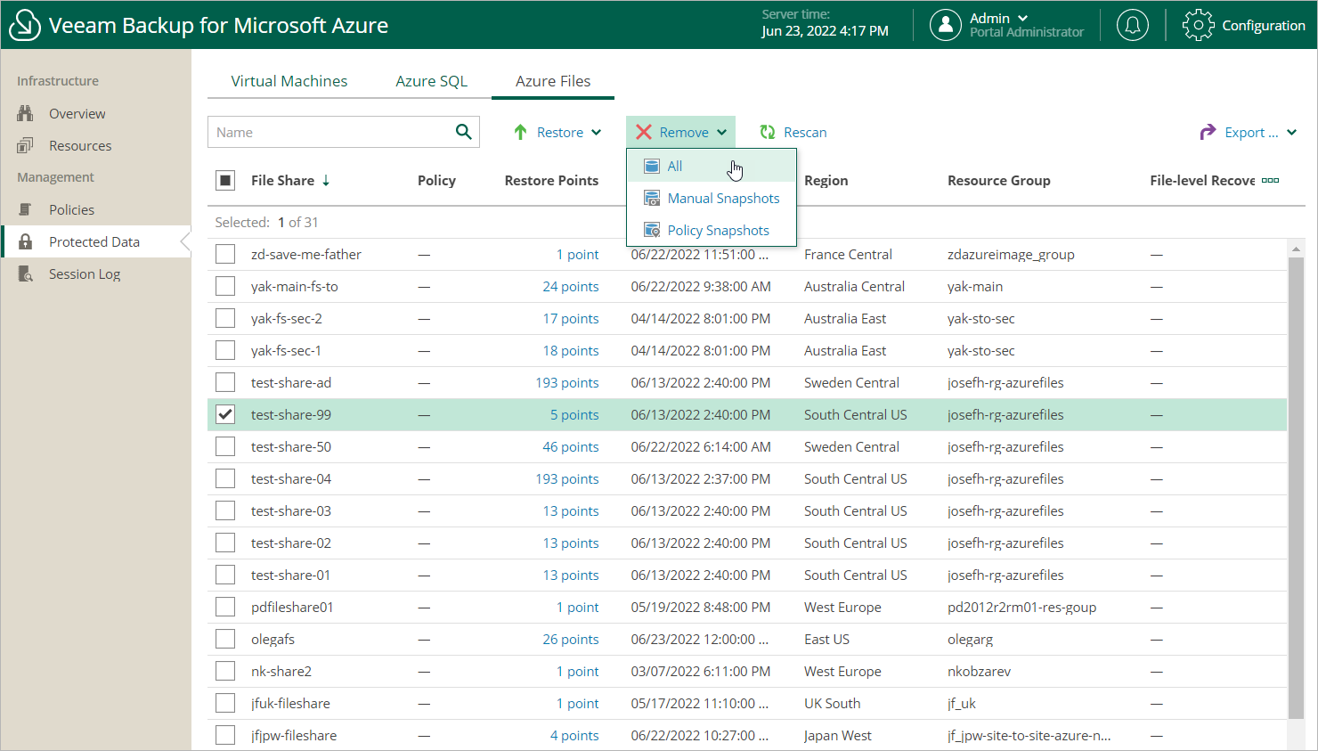This screenshot has width=1318, height=751.
Task: Click the Policy Snapshots menu icon
Action: click(x=652, y=230)
